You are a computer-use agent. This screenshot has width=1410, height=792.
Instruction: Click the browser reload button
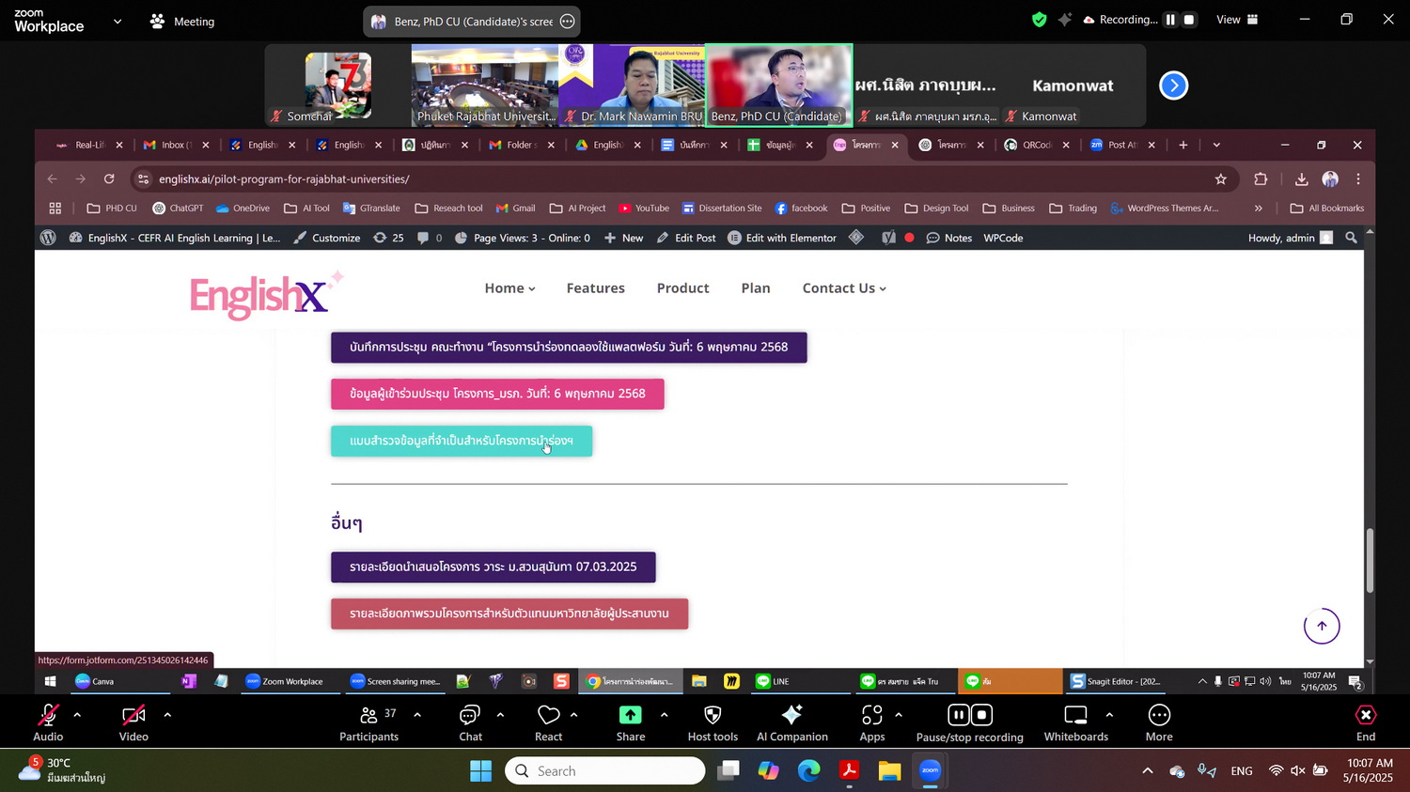tap(109, 179)
